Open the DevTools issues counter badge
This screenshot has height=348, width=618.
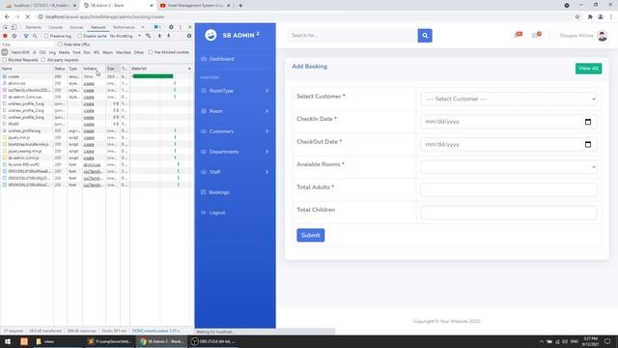(x=157, y=27)
